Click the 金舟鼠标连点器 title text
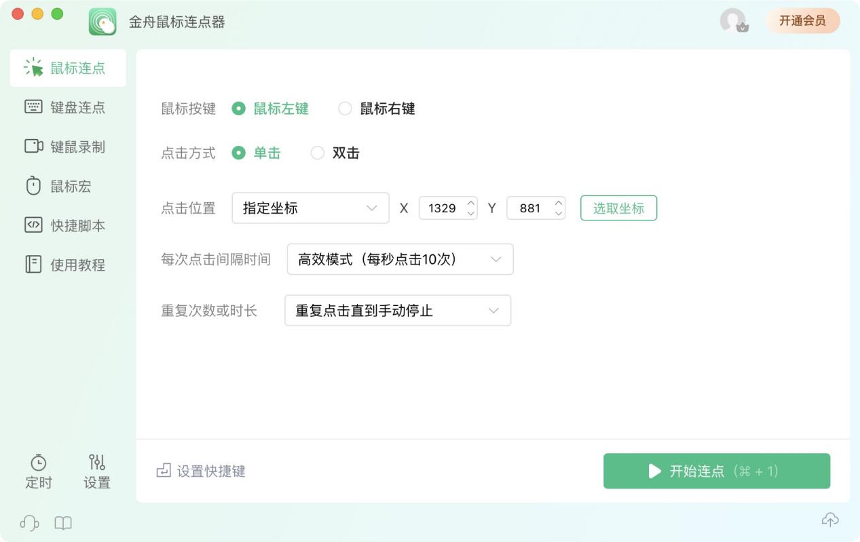This screenshot has height=542, width=860. (177, 22)
